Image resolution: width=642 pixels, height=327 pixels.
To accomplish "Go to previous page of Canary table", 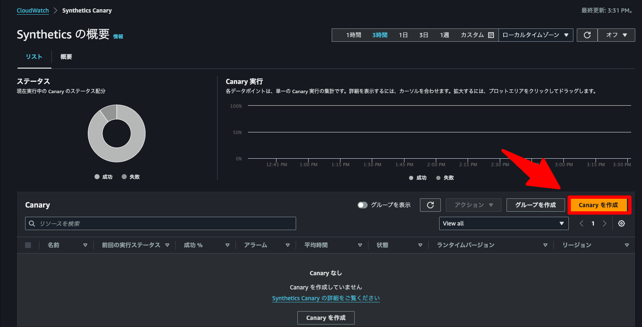I will pyautogui.click(x=582, y=224).
